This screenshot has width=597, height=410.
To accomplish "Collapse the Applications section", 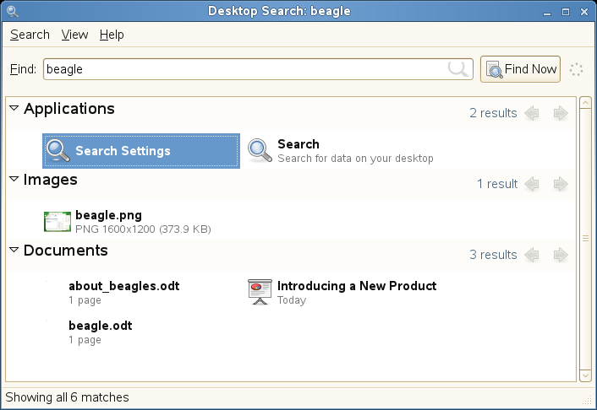I will click(x=14, y=108).
